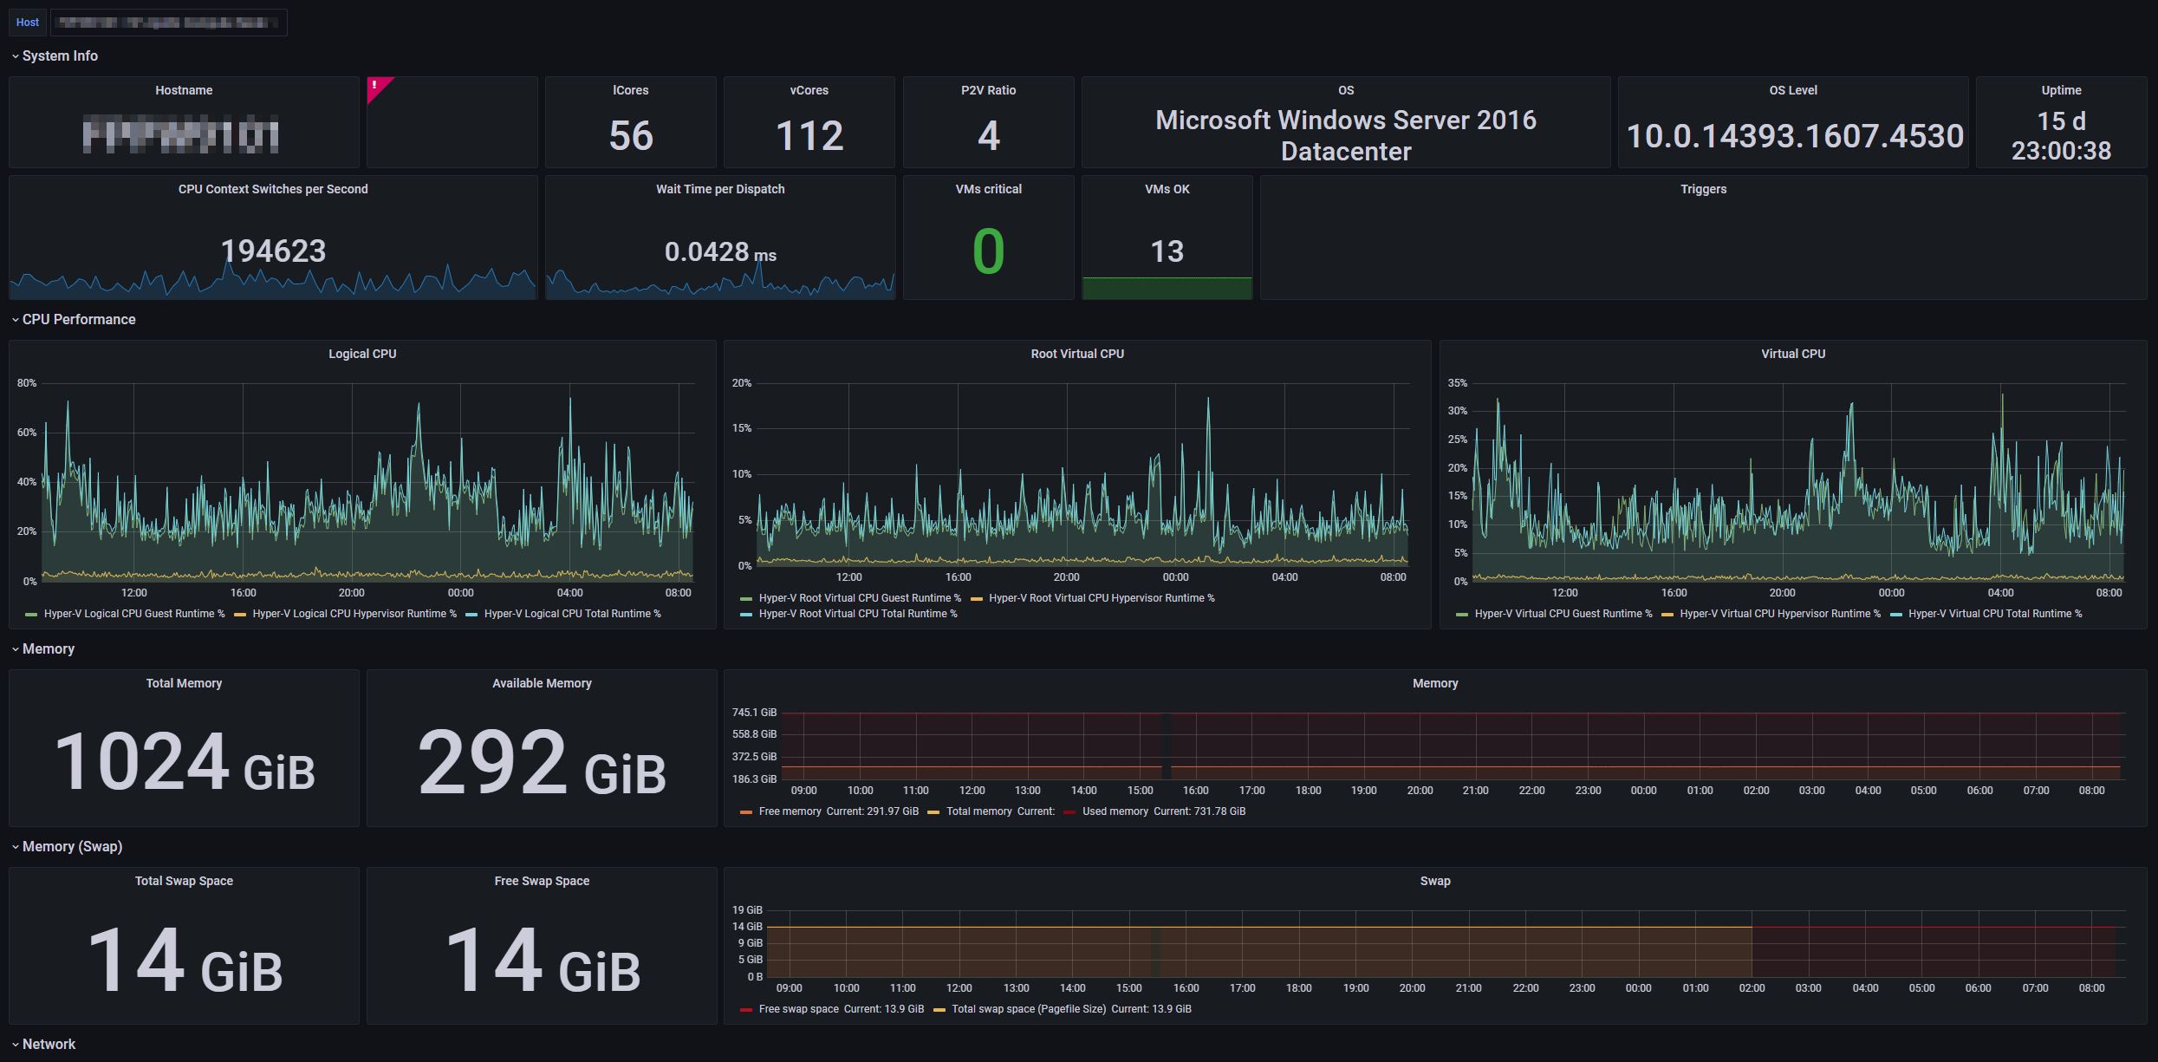Collapse the System Info row
2158x1062 pixels.
click(x=60, y=56)
